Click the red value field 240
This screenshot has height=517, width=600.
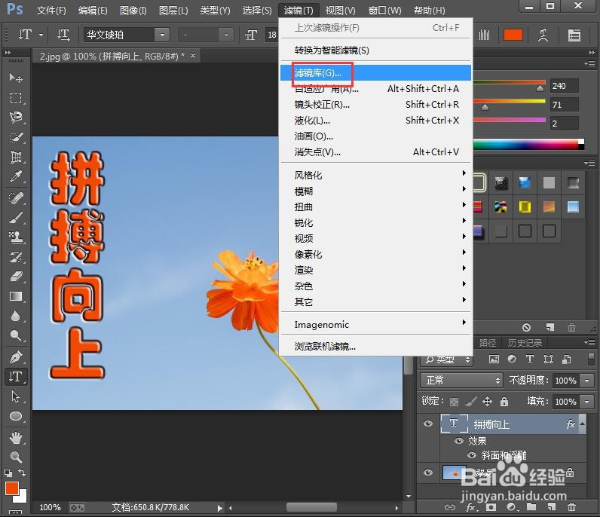pos(564,86)
